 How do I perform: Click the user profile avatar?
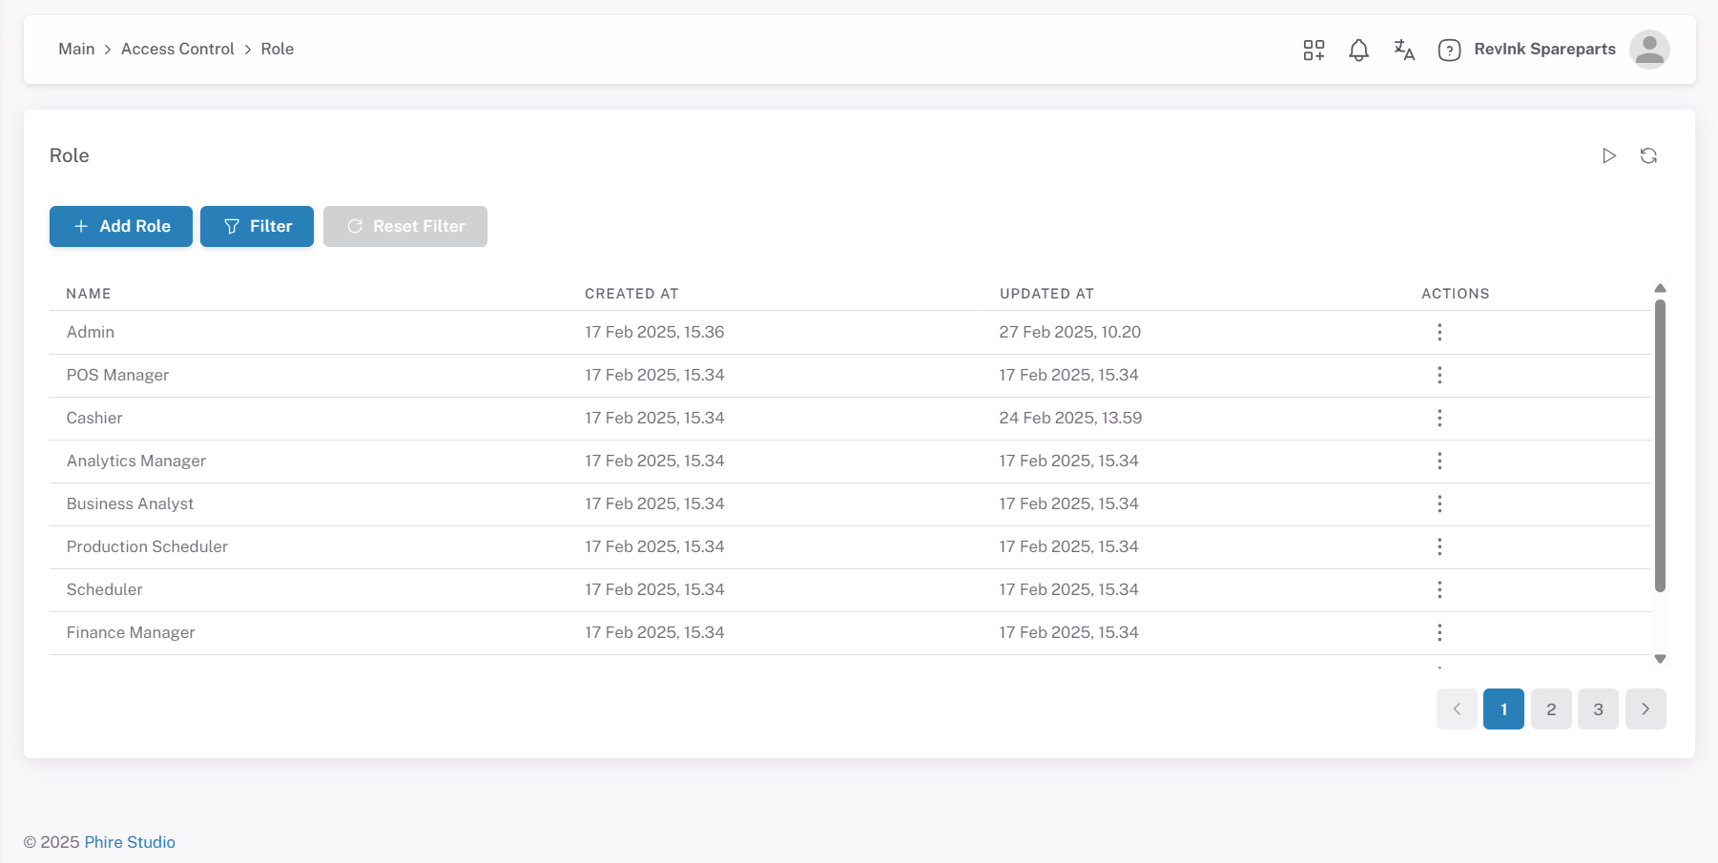[1648, 50]
